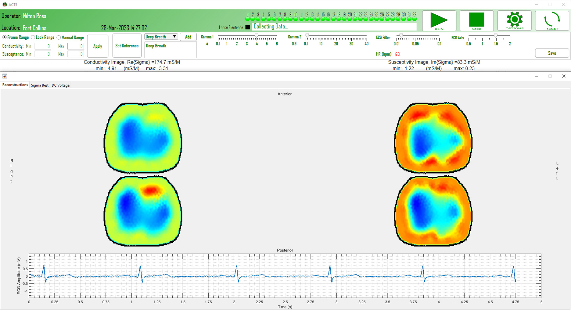
Task: Click the 'Susceptivity Image, Im{Sigma}' title
Action: (434, 62)
